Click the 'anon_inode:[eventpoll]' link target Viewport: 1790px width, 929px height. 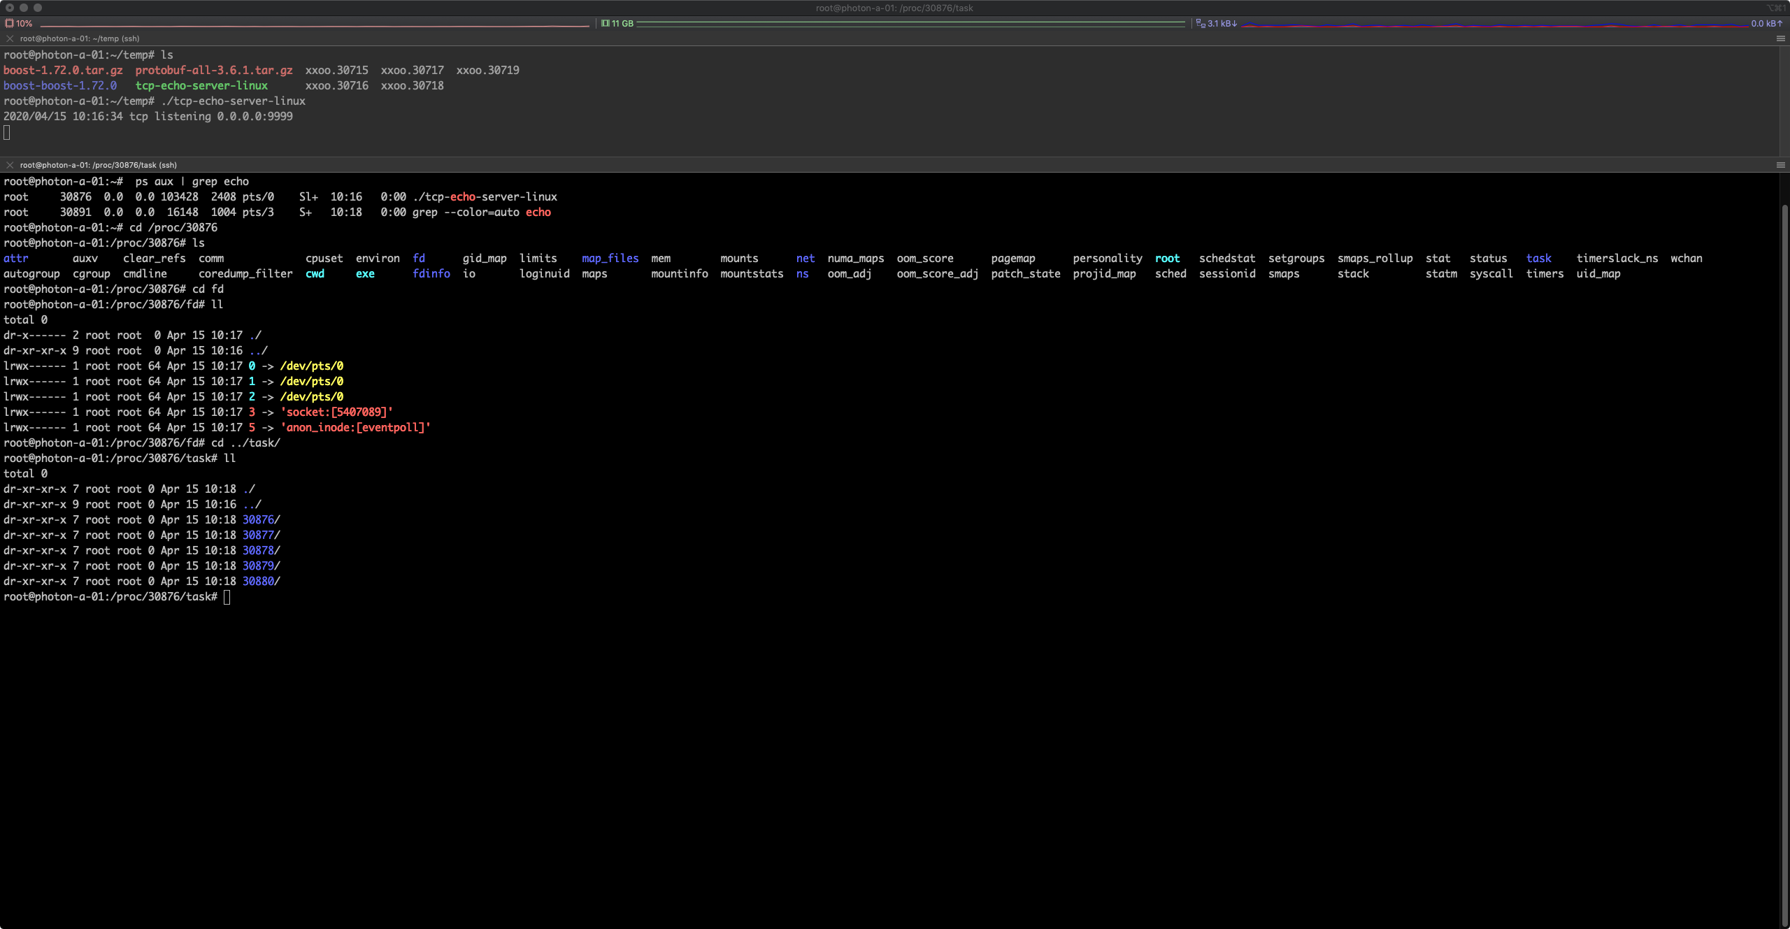(355, 427)
